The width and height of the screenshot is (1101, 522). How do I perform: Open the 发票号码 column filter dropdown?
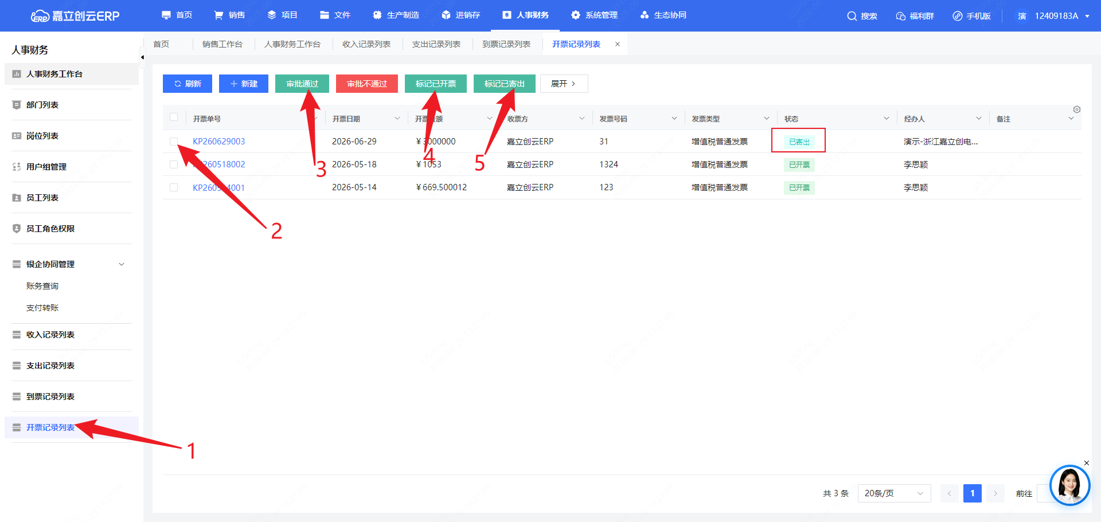[674, 118]
